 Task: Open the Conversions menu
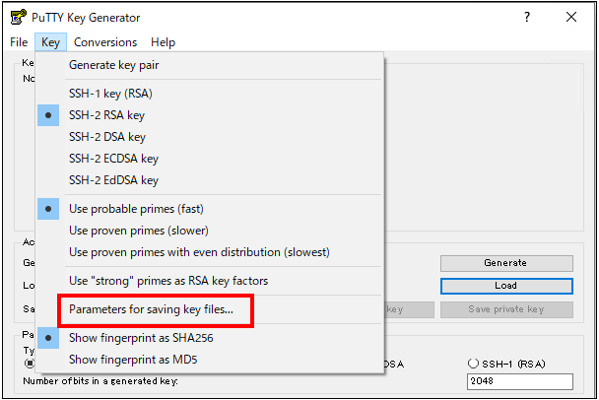105,42
